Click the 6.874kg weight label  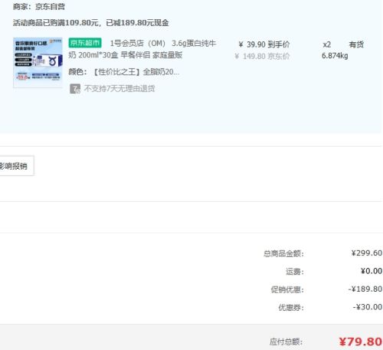tap(335, 56)
